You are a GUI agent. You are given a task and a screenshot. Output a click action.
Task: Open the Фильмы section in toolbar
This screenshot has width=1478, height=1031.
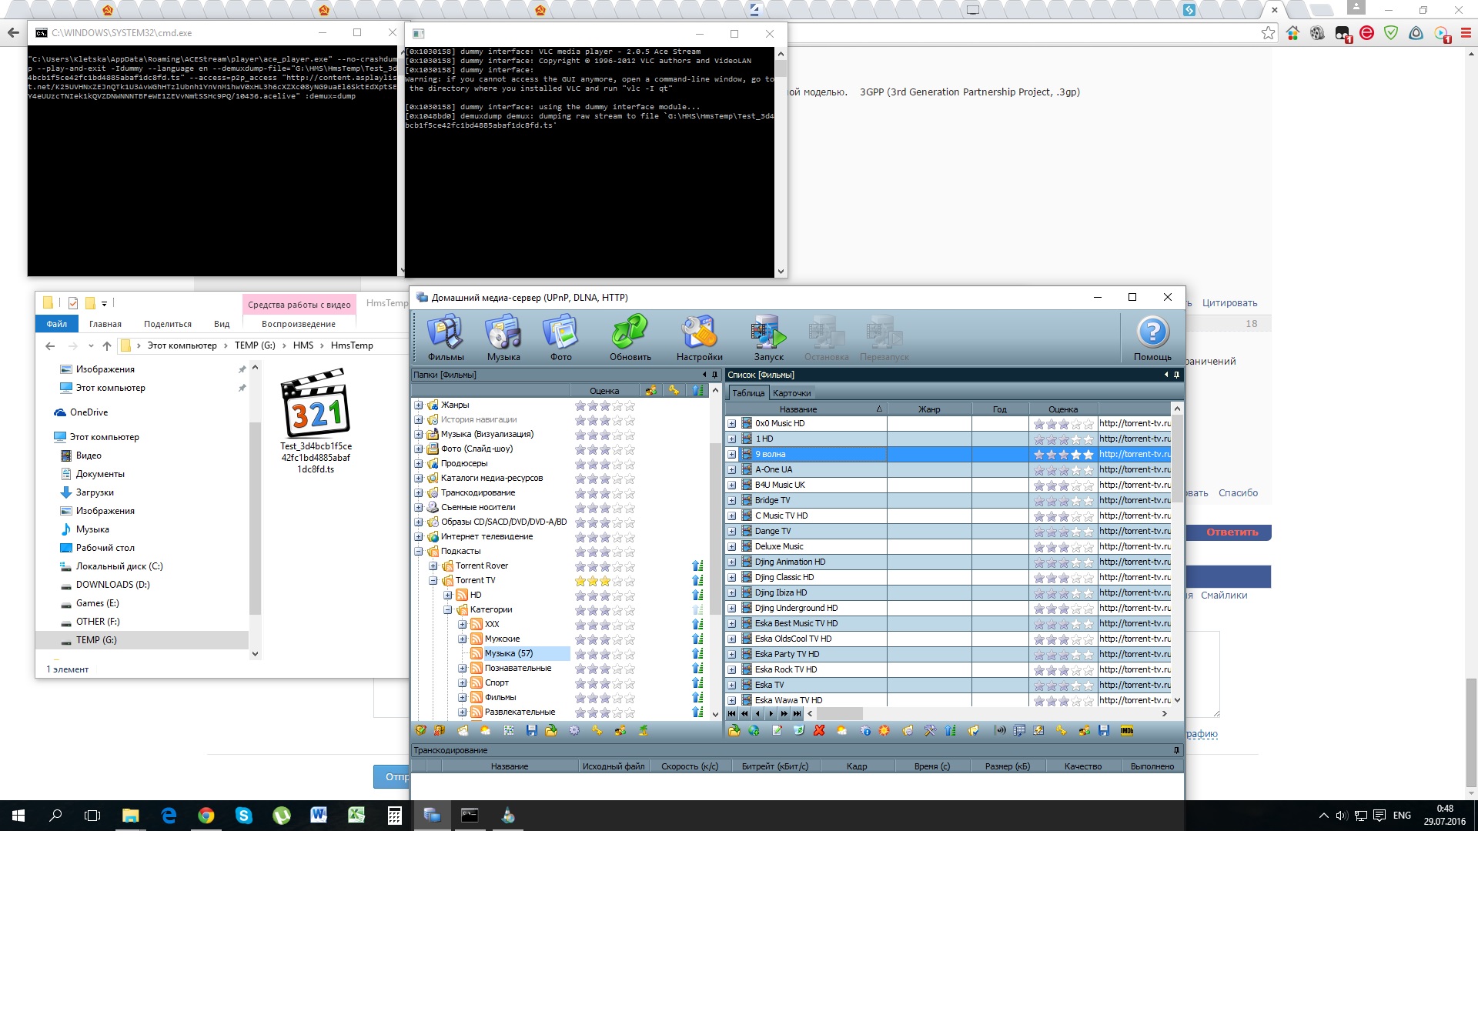pos(446,337)
